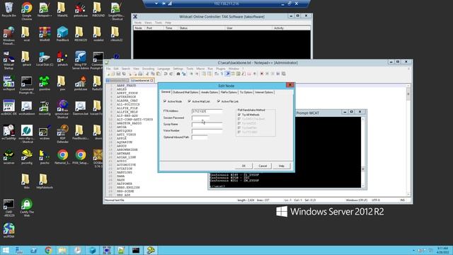Open the Language menu in Notepad++
Viewport: 453px width, 255px height.
coord(164,69)
